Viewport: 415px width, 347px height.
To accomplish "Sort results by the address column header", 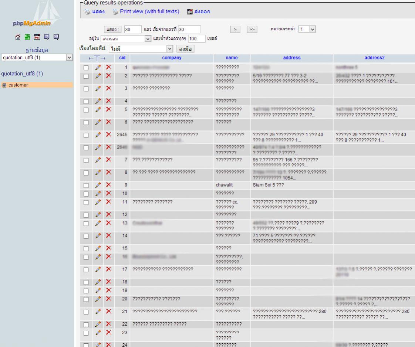I will (x=292, y=58).
